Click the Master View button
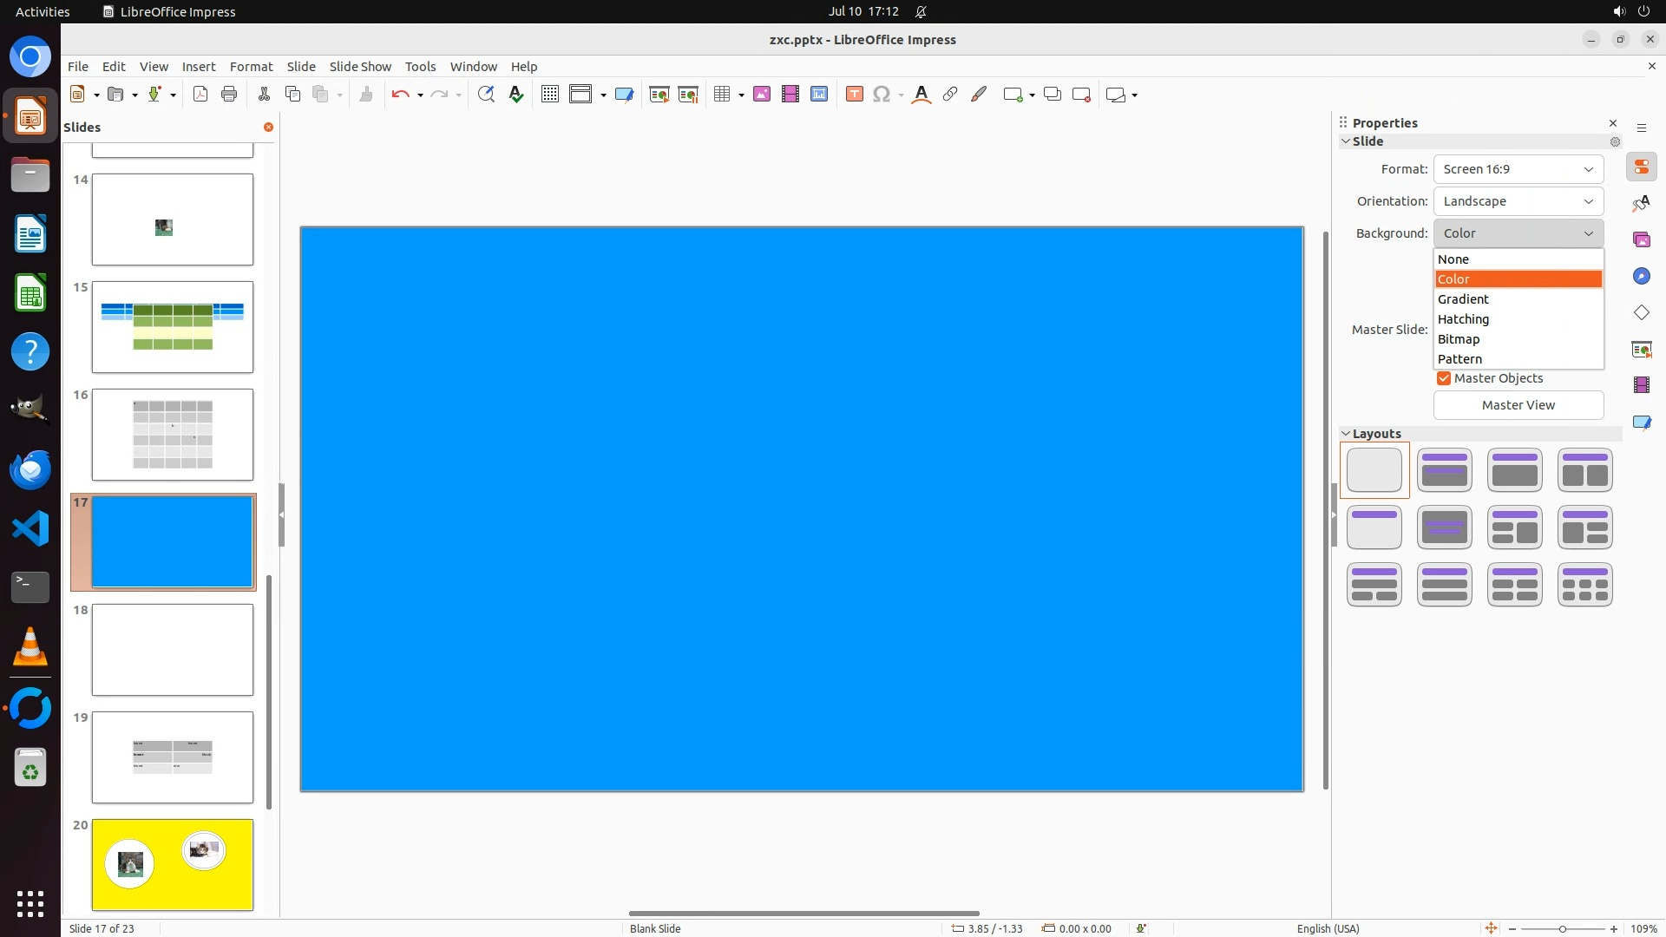This screenshot has height=937, width=1666. [1518, 405]
